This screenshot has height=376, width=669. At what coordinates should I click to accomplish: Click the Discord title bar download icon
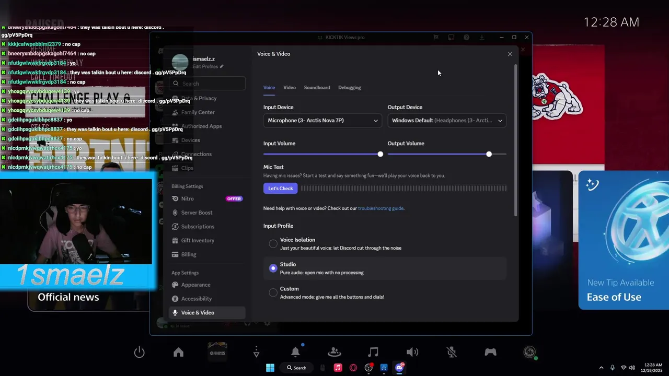tap(482, 37)
